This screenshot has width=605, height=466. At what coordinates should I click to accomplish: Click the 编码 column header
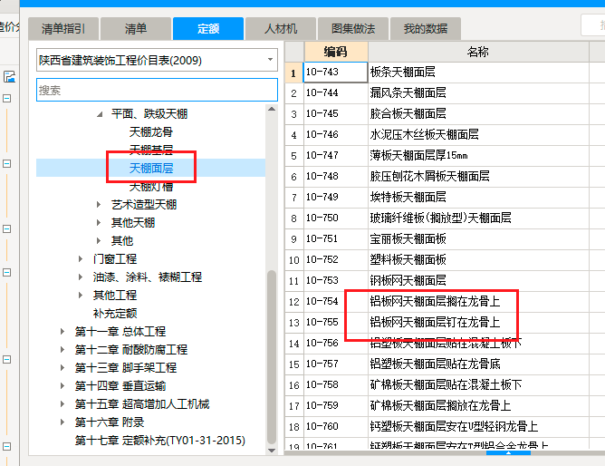coord(336,52)
